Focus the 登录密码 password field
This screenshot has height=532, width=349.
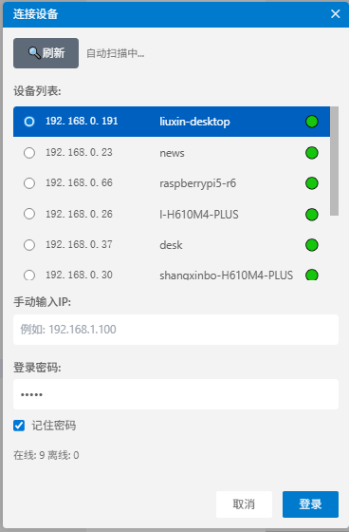coord(175,394)
